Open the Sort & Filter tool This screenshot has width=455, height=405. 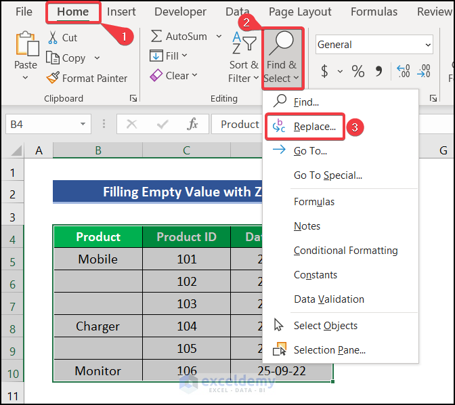244,58
